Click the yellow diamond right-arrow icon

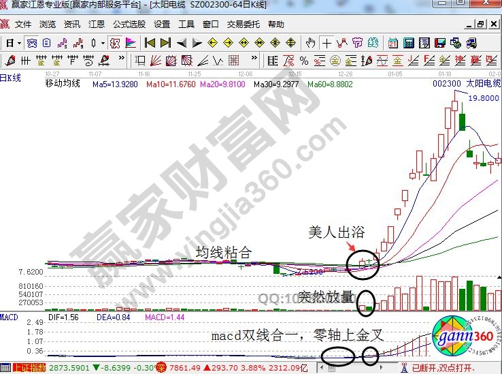(x=228, y=43)
